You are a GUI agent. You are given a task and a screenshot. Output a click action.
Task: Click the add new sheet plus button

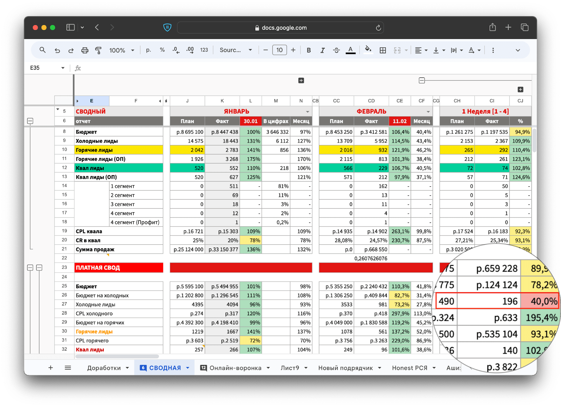(50, 368)
